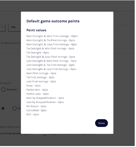Image resolution: width=136 pixels, height=147 pixels.
Task: Click the Forfeit Loss - 0pts line
Action: tap(37, 94)
